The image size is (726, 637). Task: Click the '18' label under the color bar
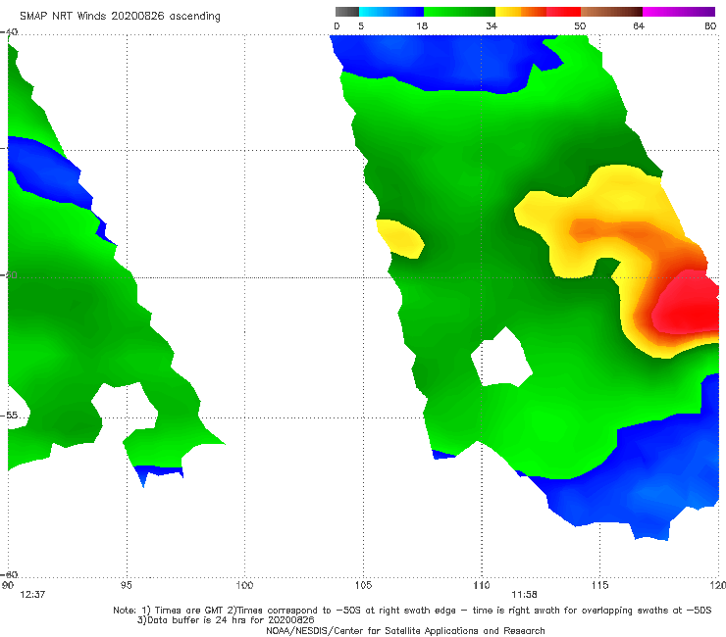(422, 25)
